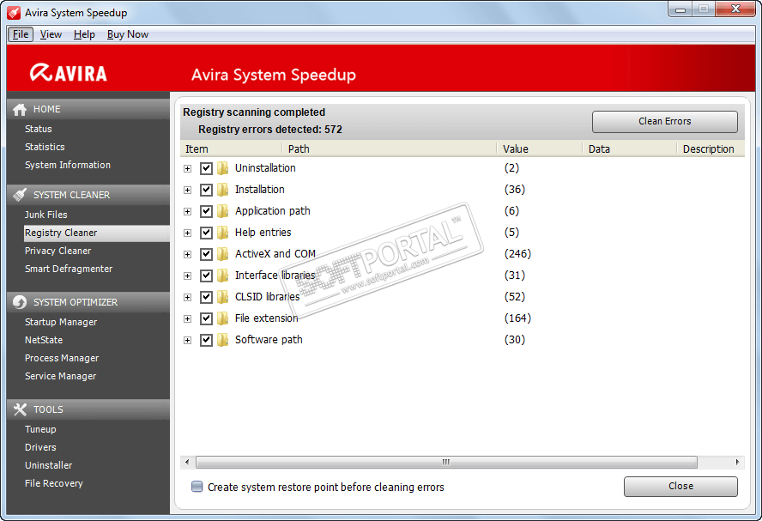Viewport: 762px width, 521px height.
Task: Click the Software path folder icon
Action: pos(222,340)
